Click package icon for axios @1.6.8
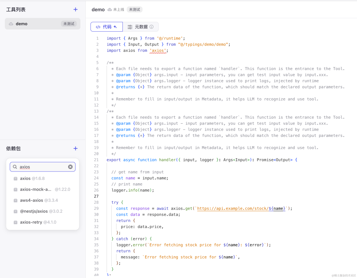 [16, 178]
